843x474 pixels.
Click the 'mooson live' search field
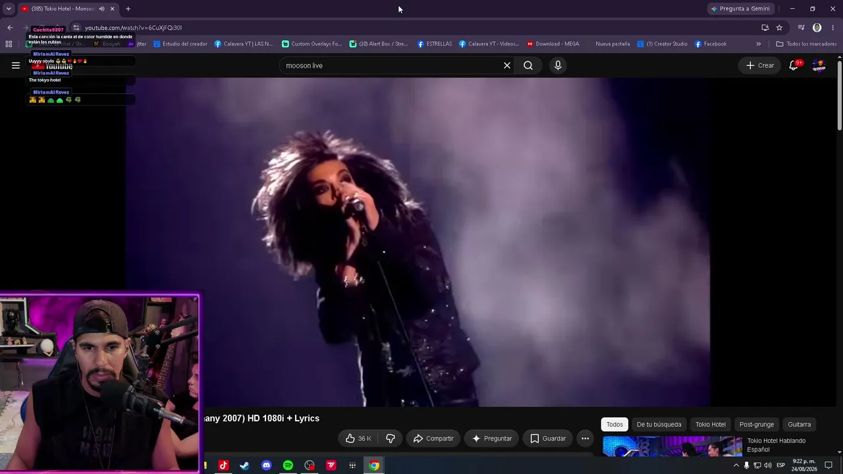point(392,65)
